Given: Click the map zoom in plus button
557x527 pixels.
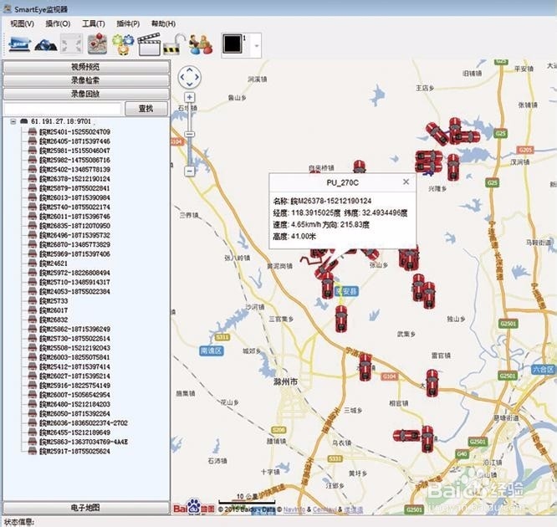Looking at the screenshot, I should 189,97.
